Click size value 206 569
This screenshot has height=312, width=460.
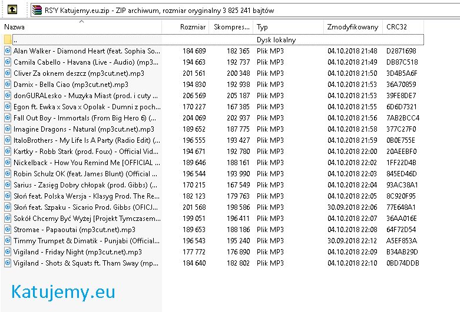pos(194,95)
